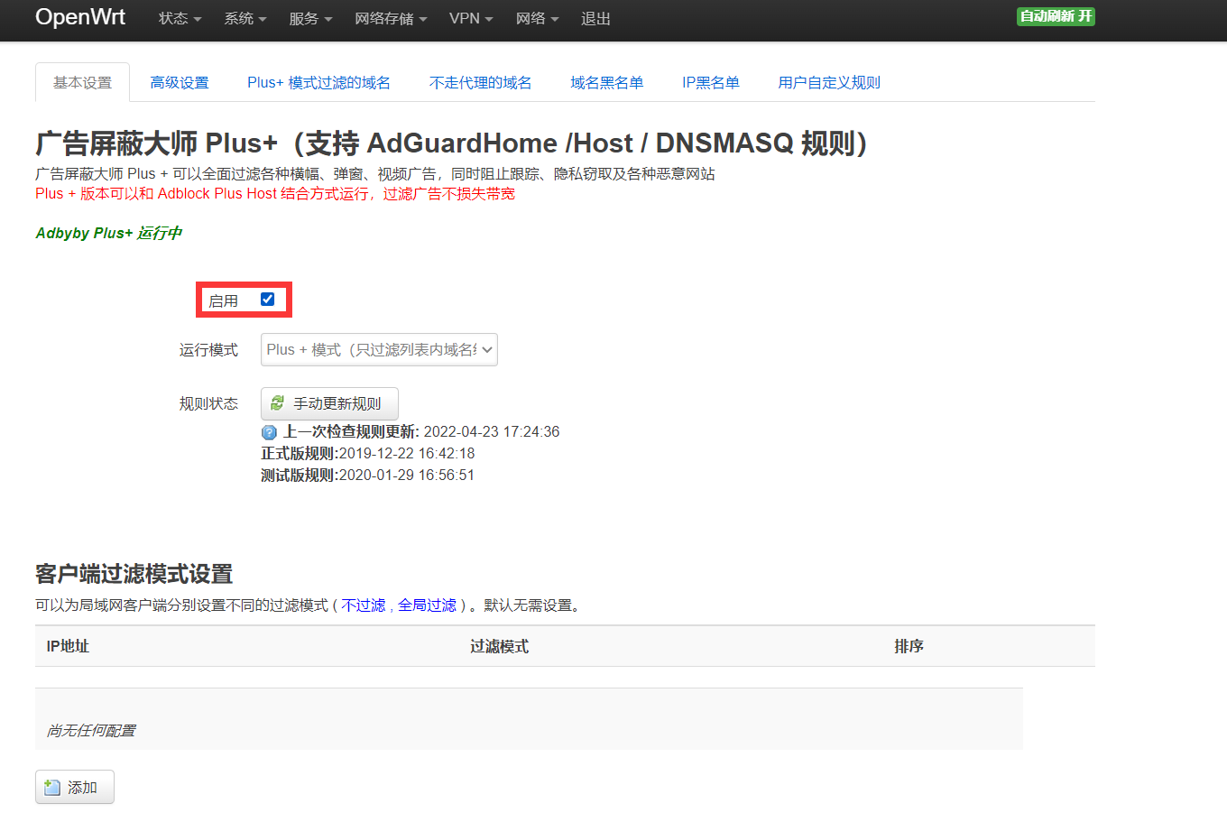The height and width of the screenshot is (813, 1227).
Task: Click the 客户端过滤模式设置 heading
Action: click(134, 574)
